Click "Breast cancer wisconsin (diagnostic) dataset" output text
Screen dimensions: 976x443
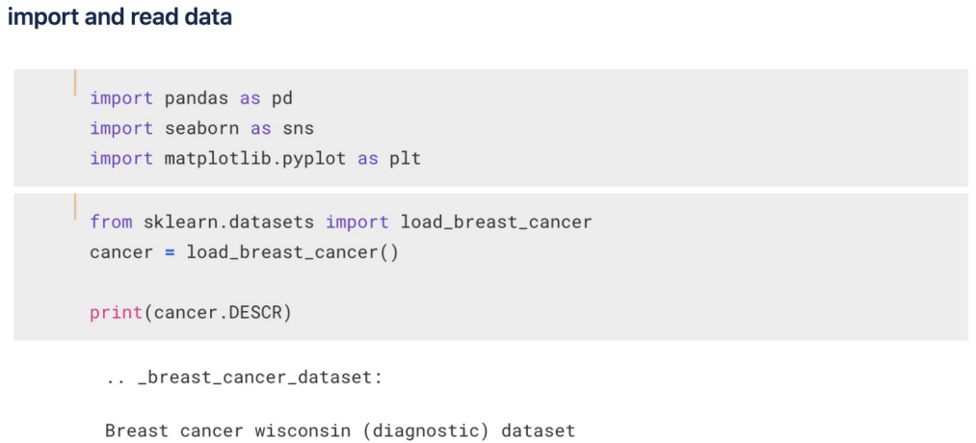[x=340, y=430]
